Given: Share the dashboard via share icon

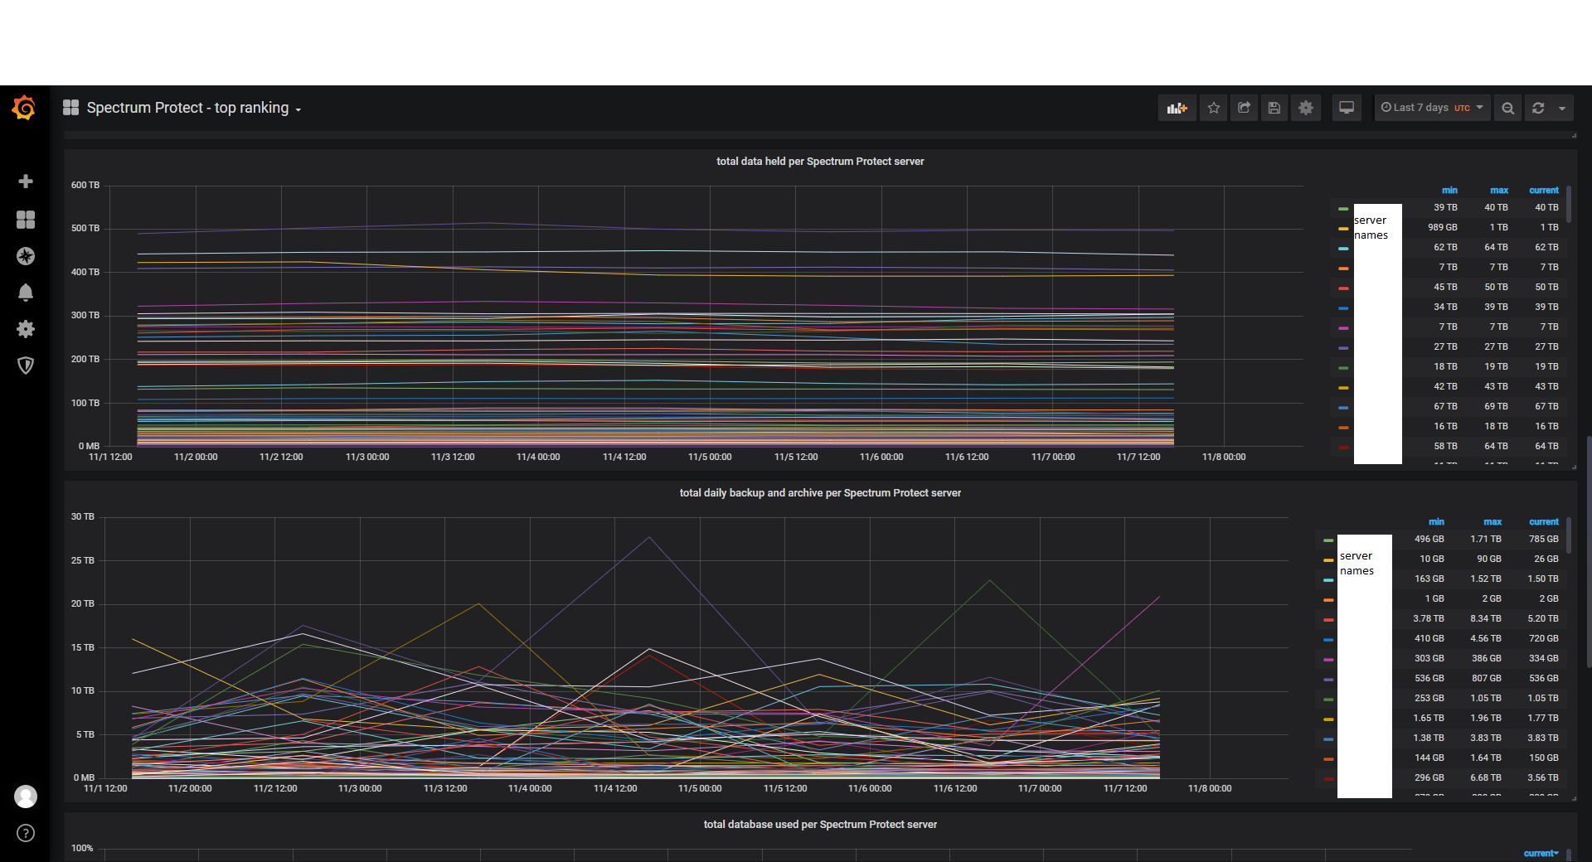Looking at the screenshot, I should pos(1244,108).
